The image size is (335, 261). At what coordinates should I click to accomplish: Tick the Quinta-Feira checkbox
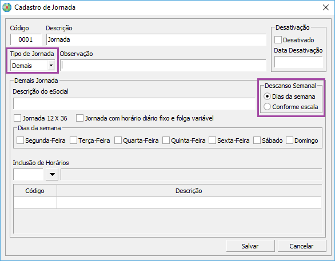tap(166, 140)
